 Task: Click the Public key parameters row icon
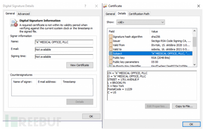coord(111,62)
